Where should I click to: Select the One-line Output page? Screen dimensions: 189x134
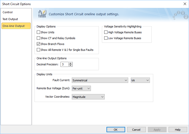16,26
